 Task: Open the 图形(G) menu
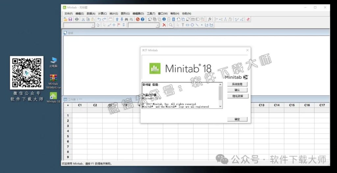pyautogui.click(x=125, y=13)
